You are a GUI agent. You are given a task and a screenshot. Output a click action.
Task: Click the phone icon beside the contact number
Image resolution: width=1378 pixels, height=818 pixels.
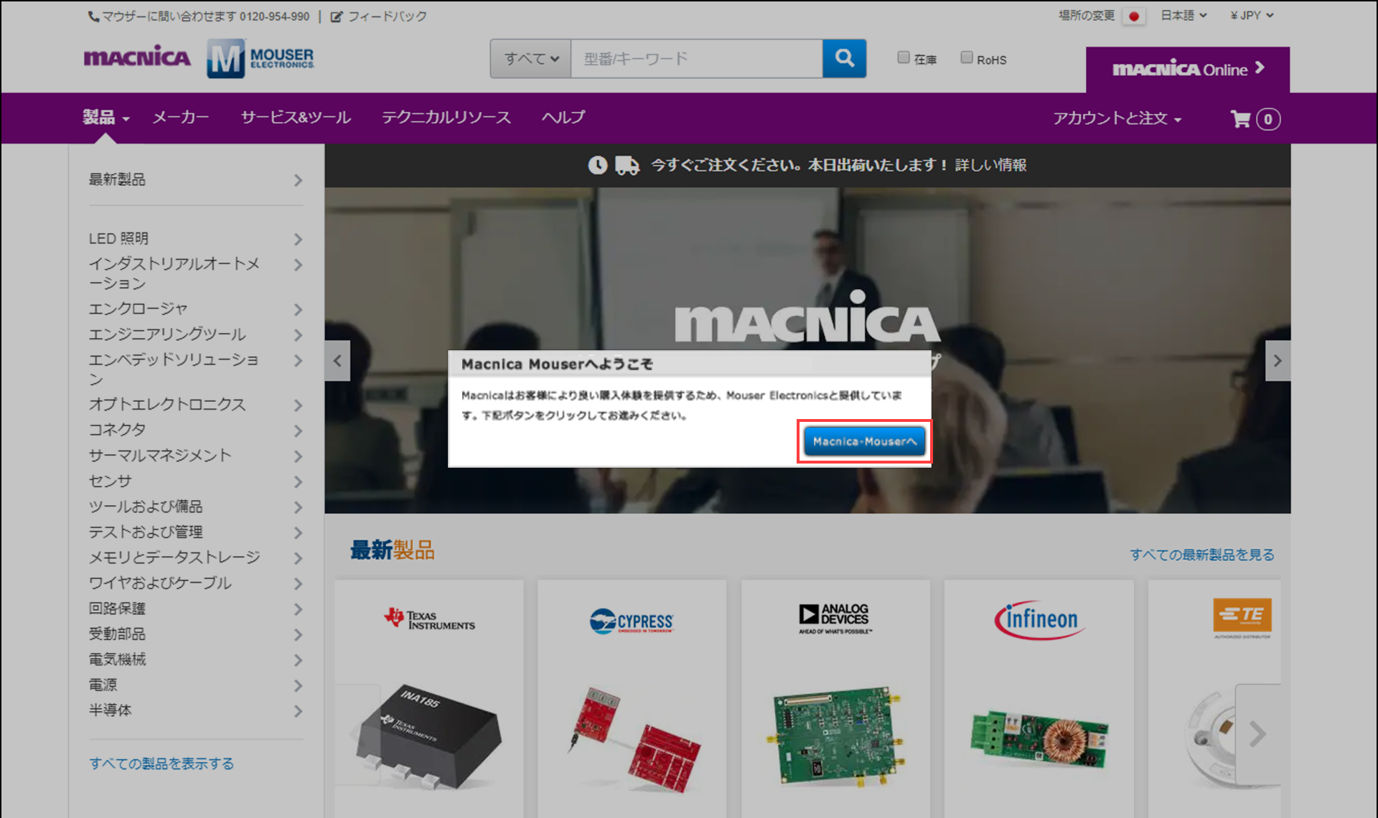94,17
